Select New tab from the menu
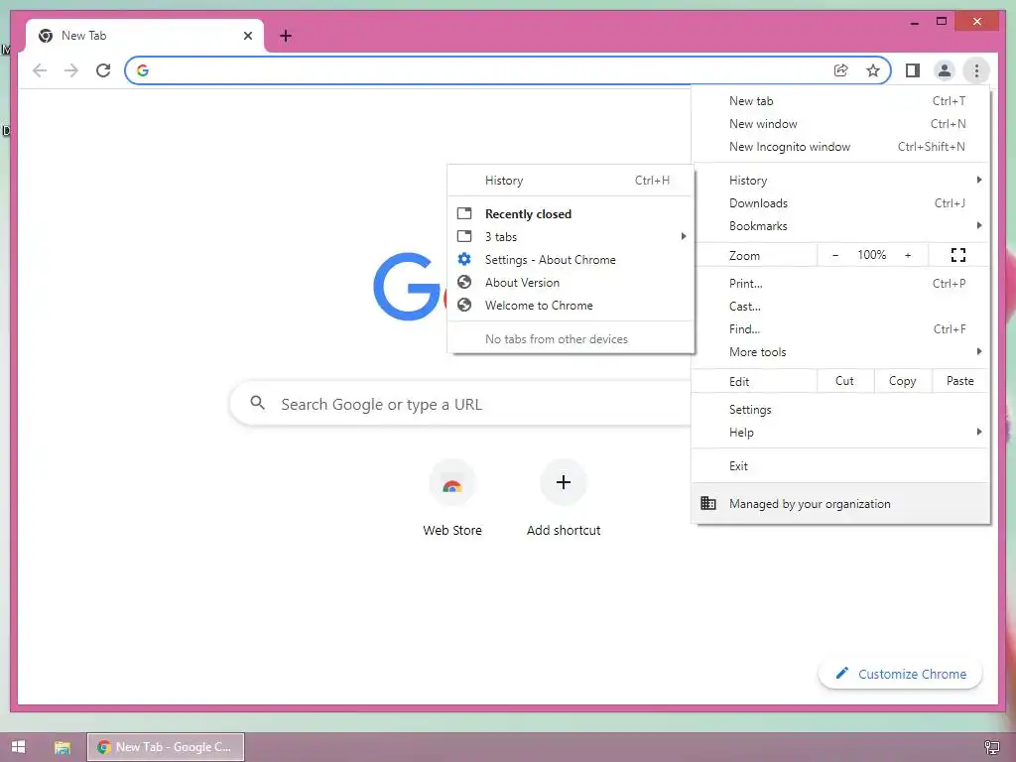Viewport: 1016px width, 762px height. tap(840, 101)
